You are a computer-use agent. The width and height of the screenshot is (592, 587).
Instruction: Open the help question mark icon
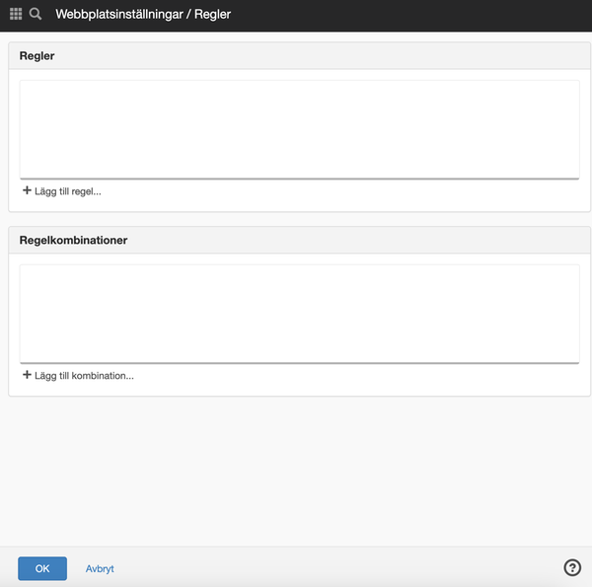pyautogui.click(x=572, y=567)
